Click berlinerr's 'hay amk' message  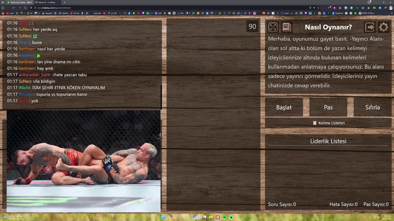[x=45, y=68]
